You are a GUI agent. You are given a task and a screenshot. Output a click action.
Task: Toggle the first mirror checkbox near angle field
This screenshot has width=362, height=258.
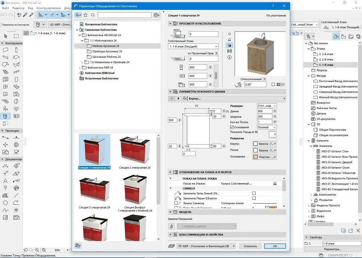[273, 84]
